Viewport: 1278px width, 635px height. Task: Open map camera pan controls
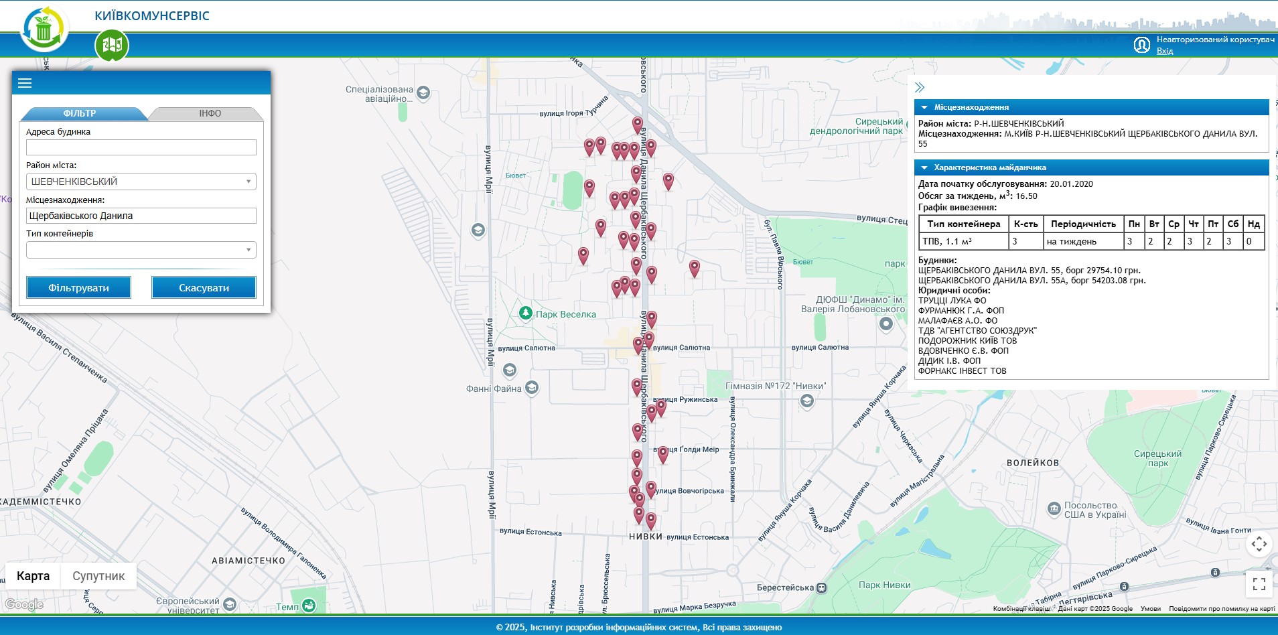click(x=1259, y=544)
